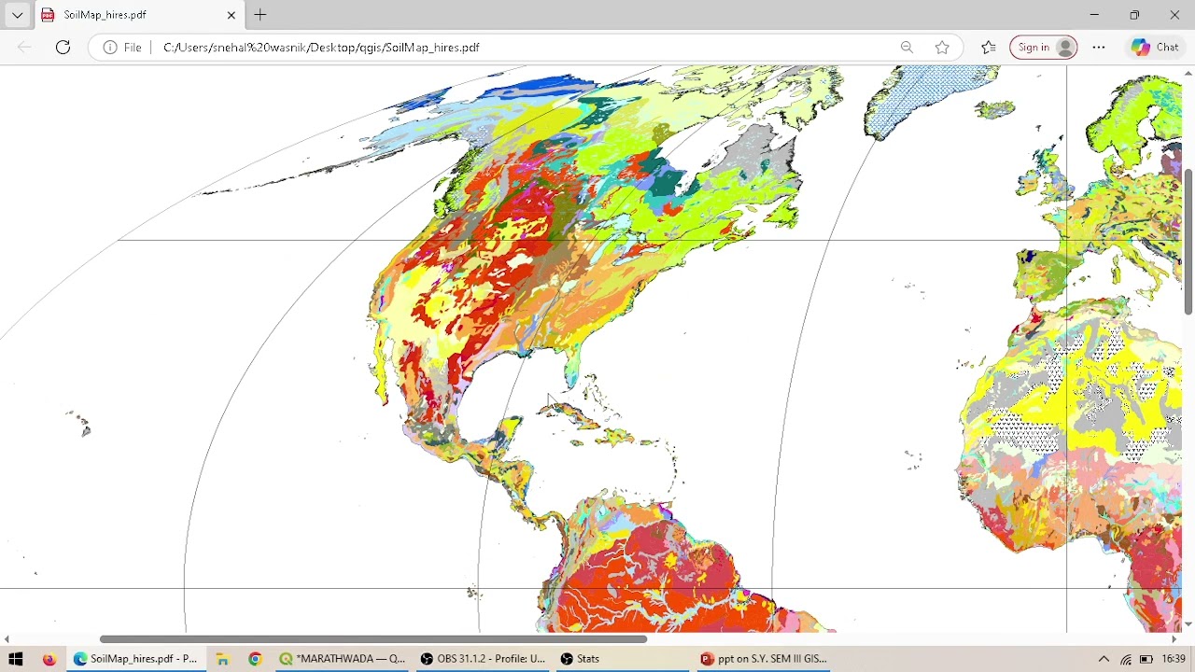Select the SoilMap_hires.pdf browser tab

pos(140,15)
